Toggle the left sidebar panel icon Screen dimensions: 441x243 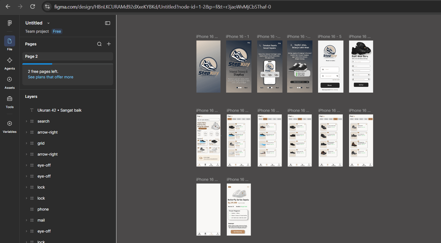[x=108, y=23]
